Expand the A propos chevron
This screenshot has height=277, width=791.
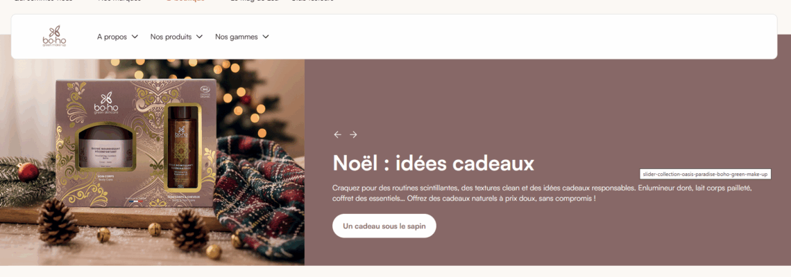click(x=135, y=37)
